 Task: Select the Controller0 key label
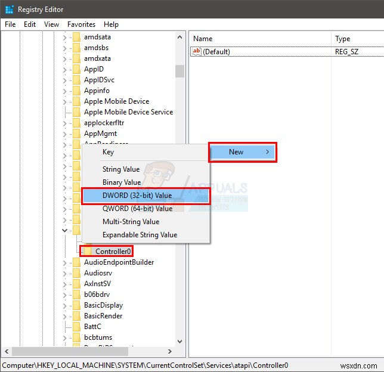coord(113,252)
